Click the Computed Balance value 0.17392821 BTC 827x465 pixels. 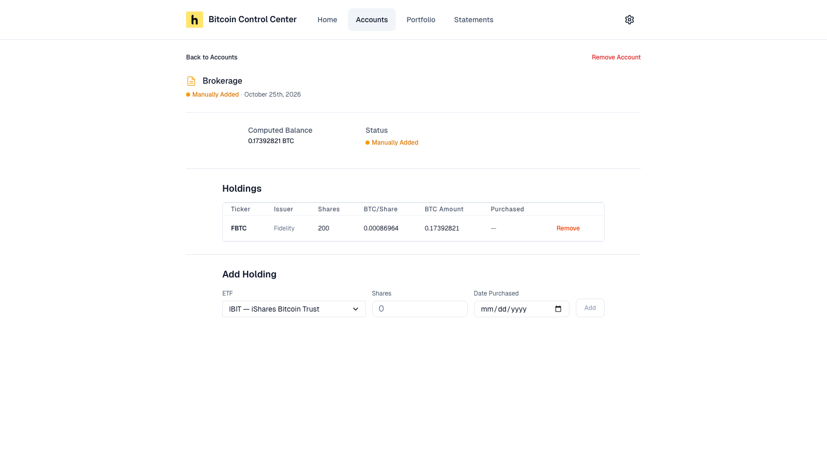pyautogui.click(x=271, y=141)
